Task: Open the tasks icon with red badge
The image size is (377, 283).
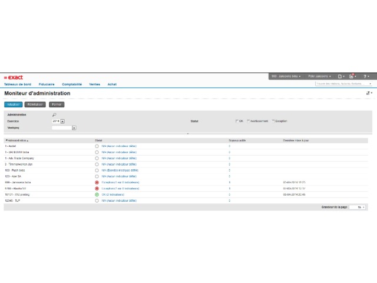Action: tap(352, 76)
